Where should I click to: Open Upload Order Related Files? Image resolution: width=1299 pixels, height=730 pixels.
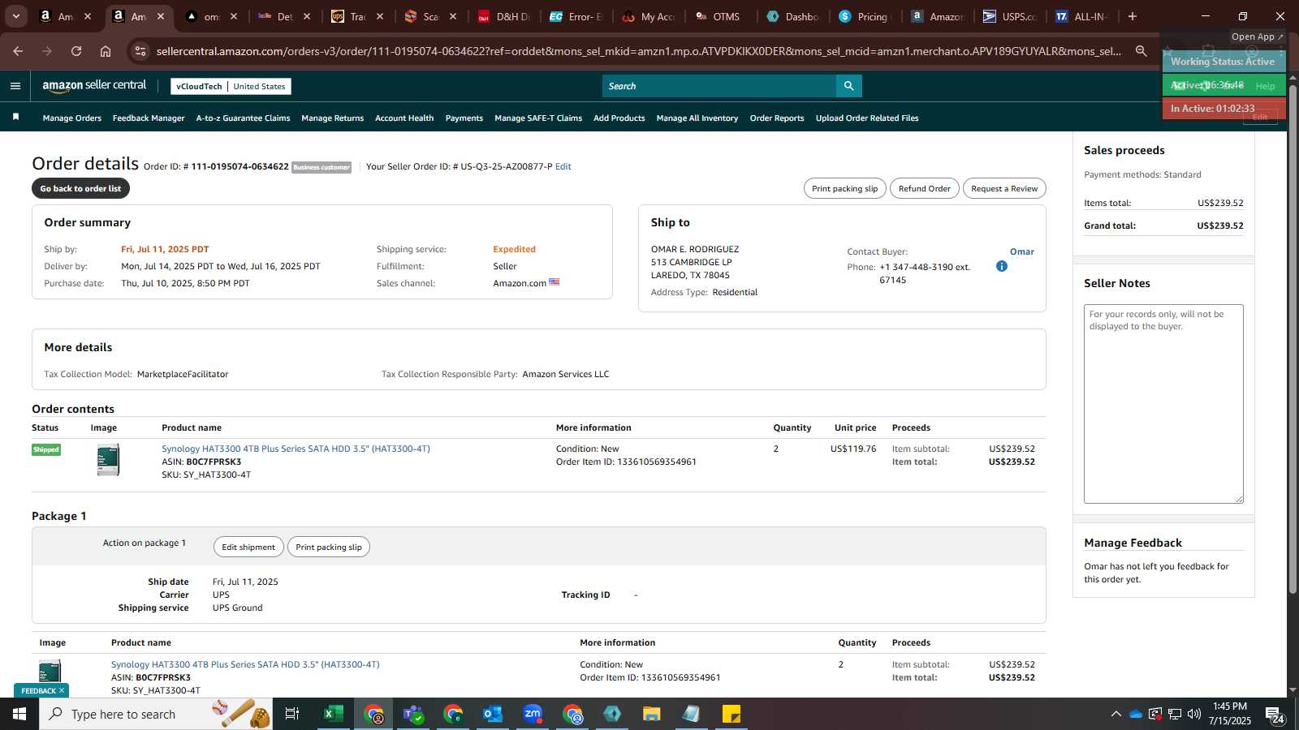point(867,118)
